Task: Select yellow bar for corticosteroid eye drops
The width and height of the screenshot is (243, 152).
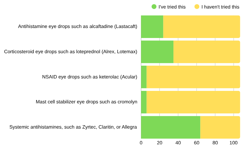Action: pyautogui.click(x=207, y=52)
